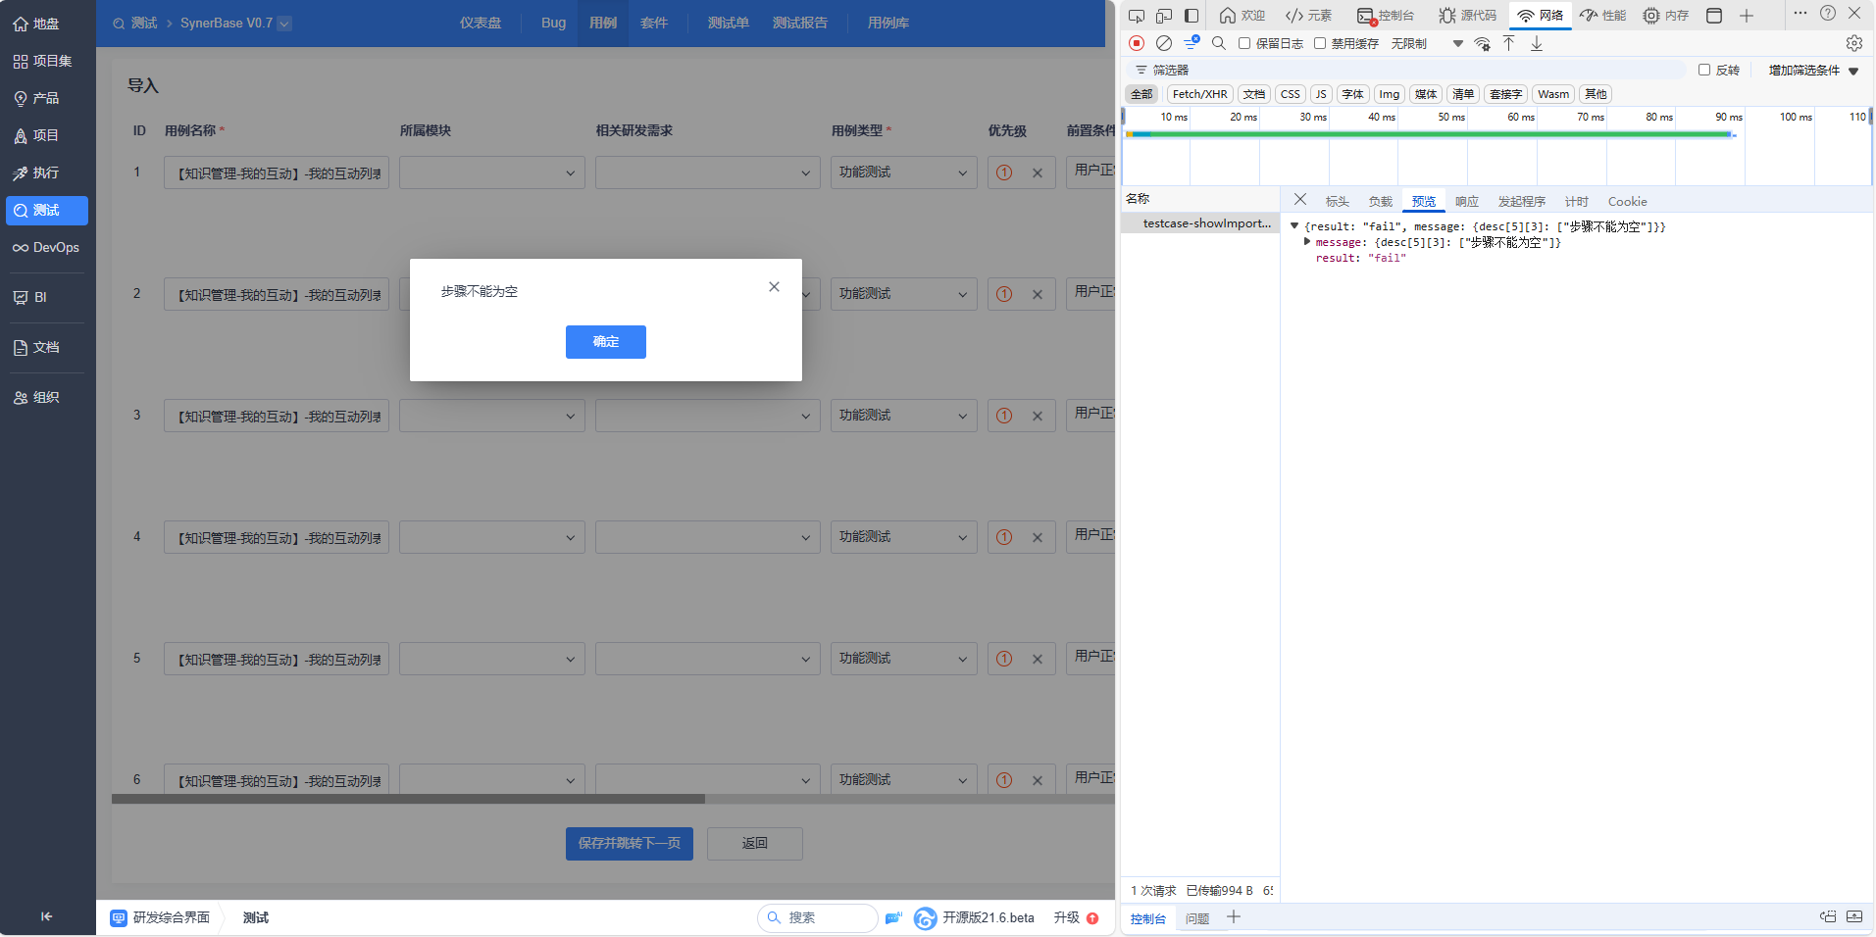Click the 保存并跳转下一页 button
The width and height of the screenshot is (1876, 937).
(630, 844)
